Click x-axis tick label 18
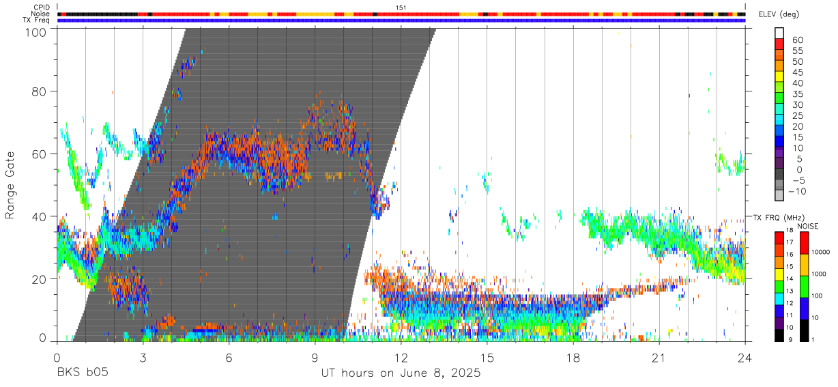This screenshot has height=387, width=838. [573, 358]
